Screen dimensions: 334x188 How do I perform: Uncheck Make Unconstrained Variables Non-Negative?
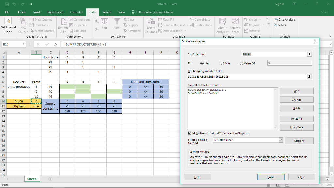pyautogui.click(x=190, y=133)
